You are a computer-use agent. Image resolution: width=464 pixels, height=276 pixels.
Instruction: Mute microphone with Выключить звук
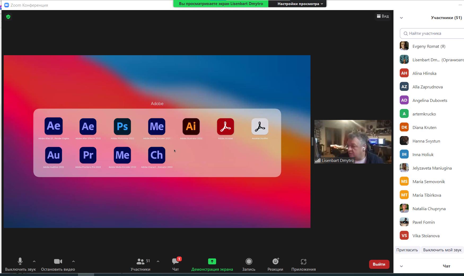tap(20, 262)
